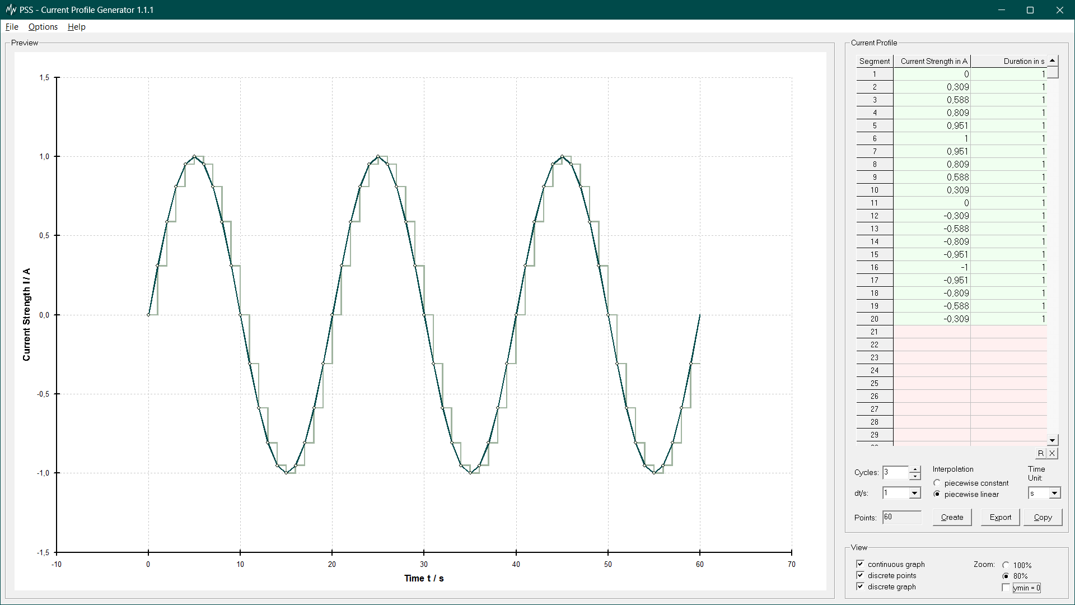Screen dimensions: 1075x605
Task: Select 100% zoom radio button
Action: tap(1006, 565)
